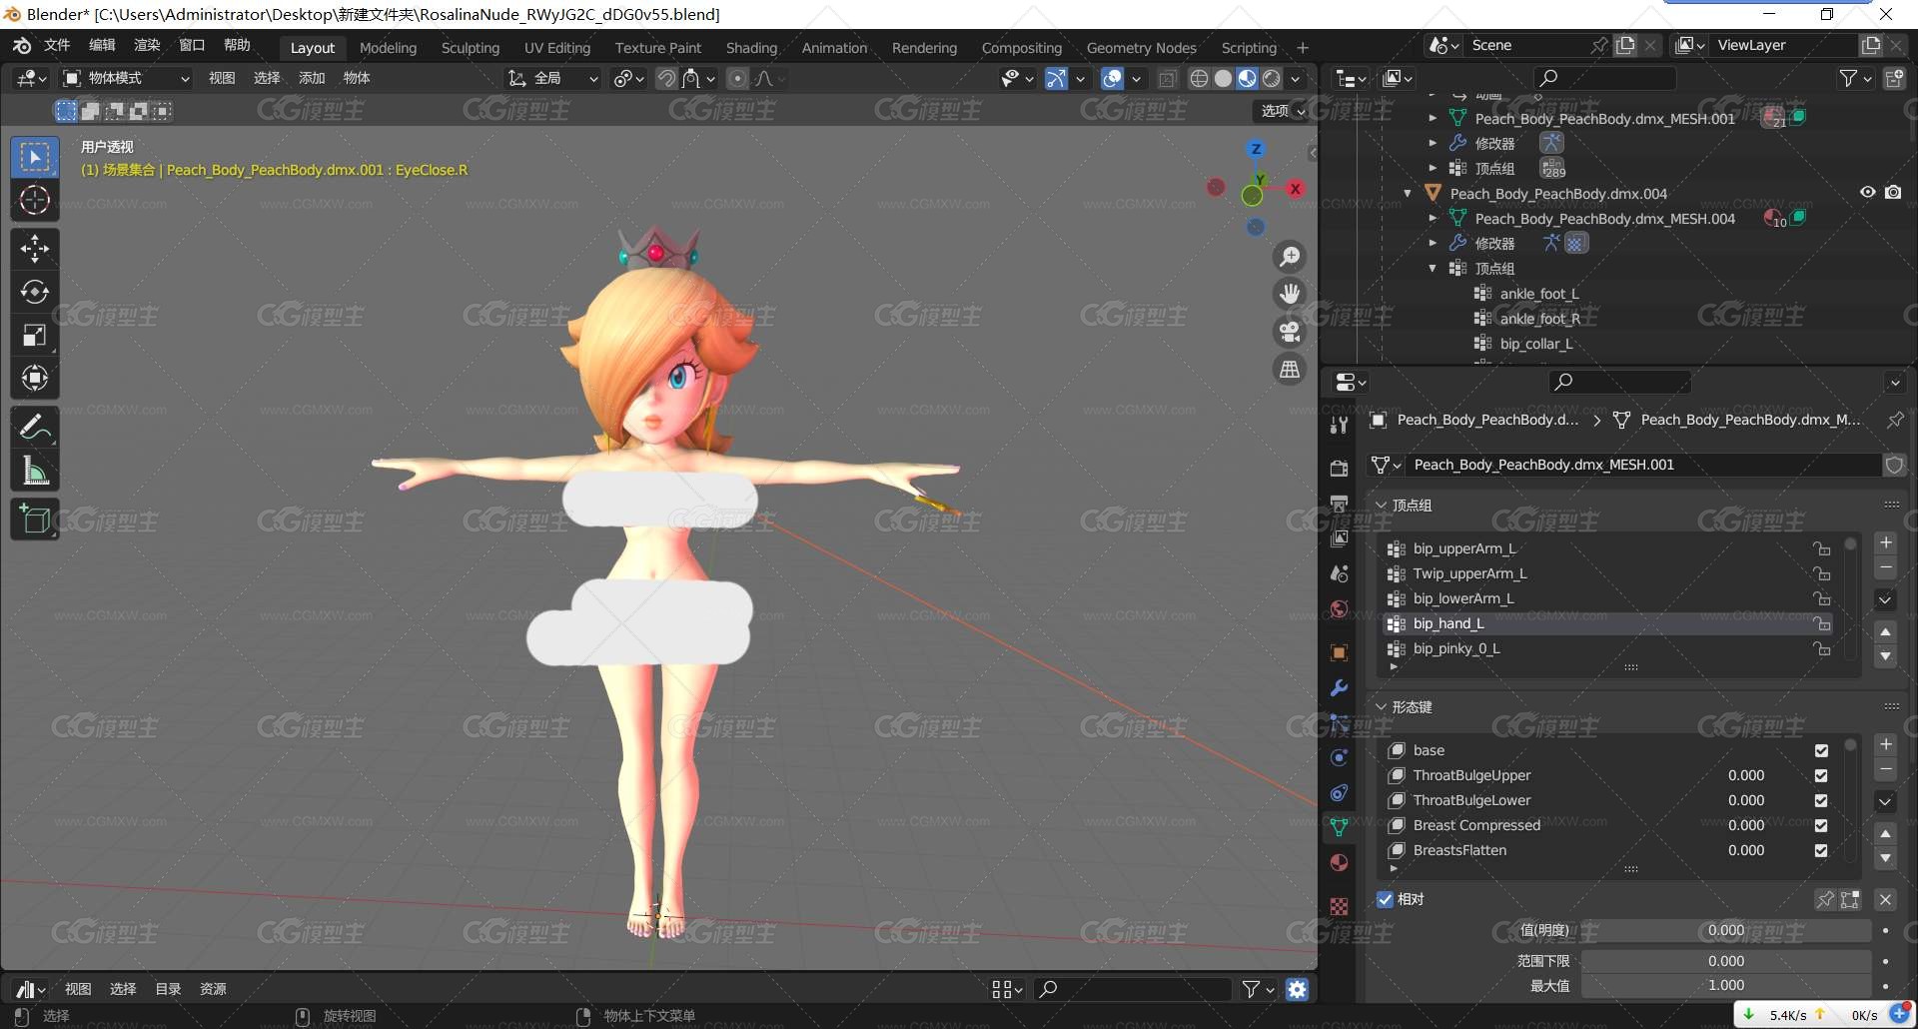The width and height of the screenshot is (1918, 1029).
Task: Open the 选项 options dropdown
Action: 1283,111
